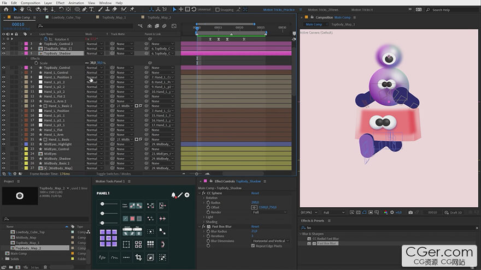Select the Eraser tool

(114, 9)
